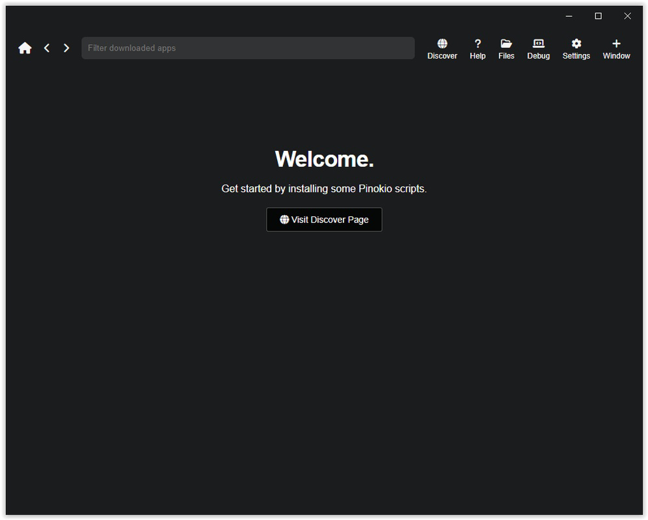
Task: Open the Discover page via globe icon
Action: click(x=442, y=44)
